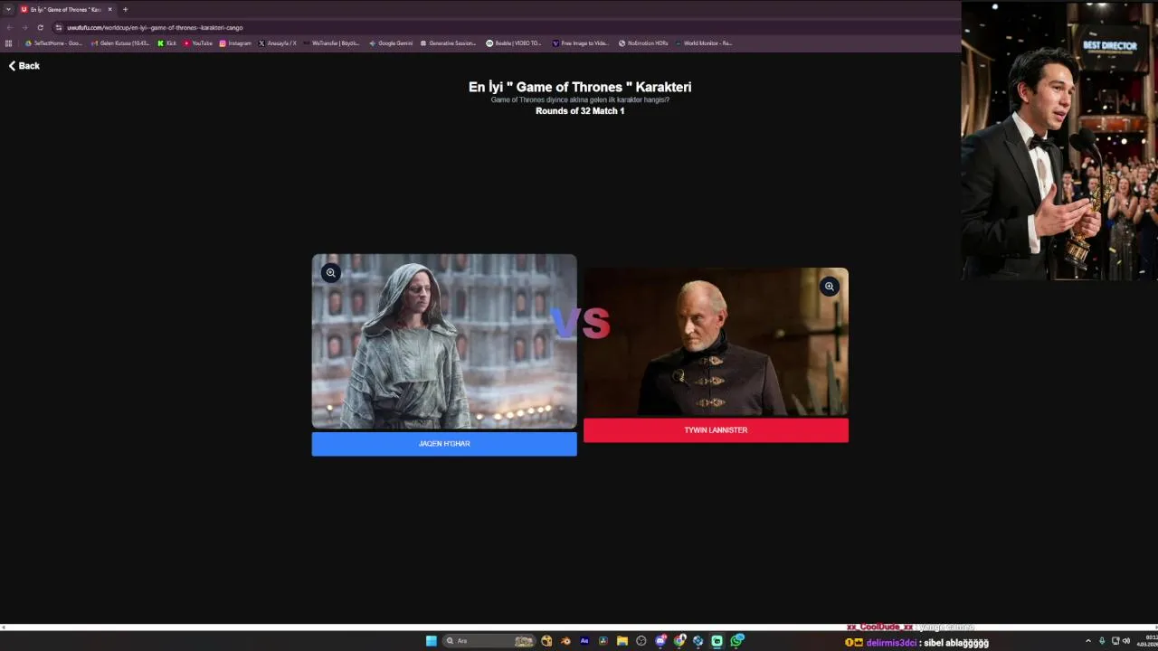
Task: Open After Effects from the taskbar
Action: tap(584, 641)
